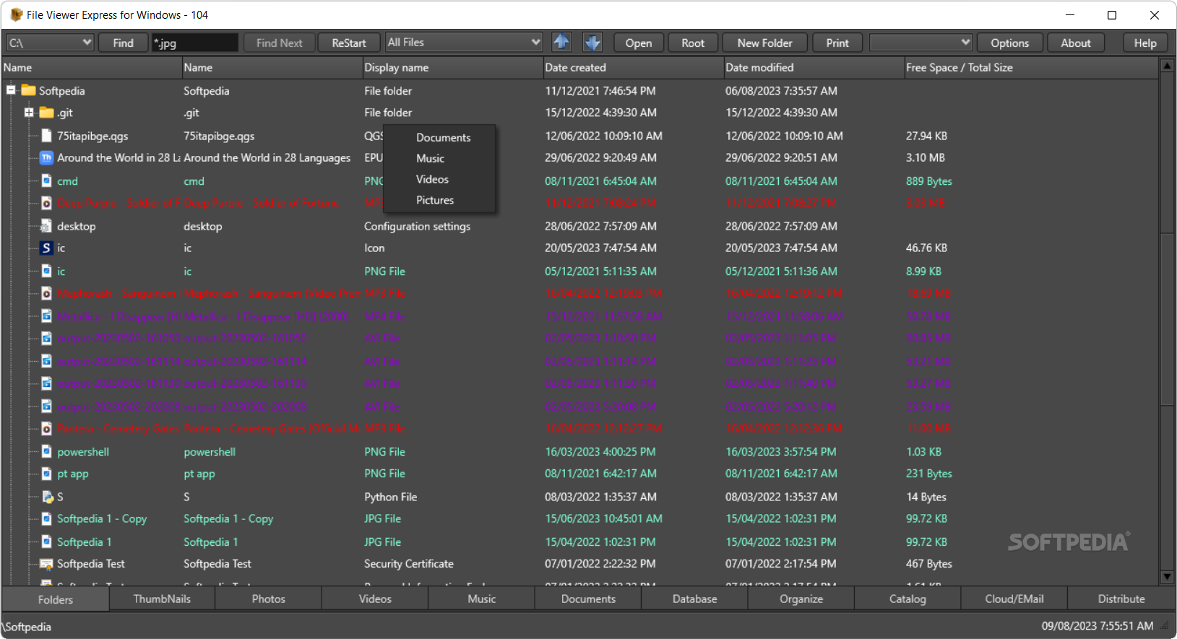1177x639 pixels.
Task: Click the vertical scrollbar down arrow
Action: (1166, 577)
